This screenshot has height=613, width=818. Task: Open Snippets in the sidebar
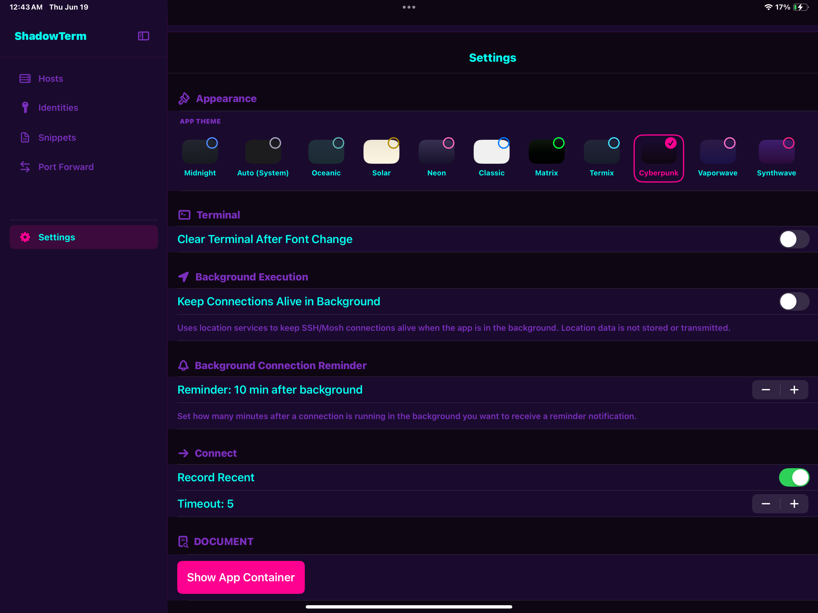(x=84, y=137)
